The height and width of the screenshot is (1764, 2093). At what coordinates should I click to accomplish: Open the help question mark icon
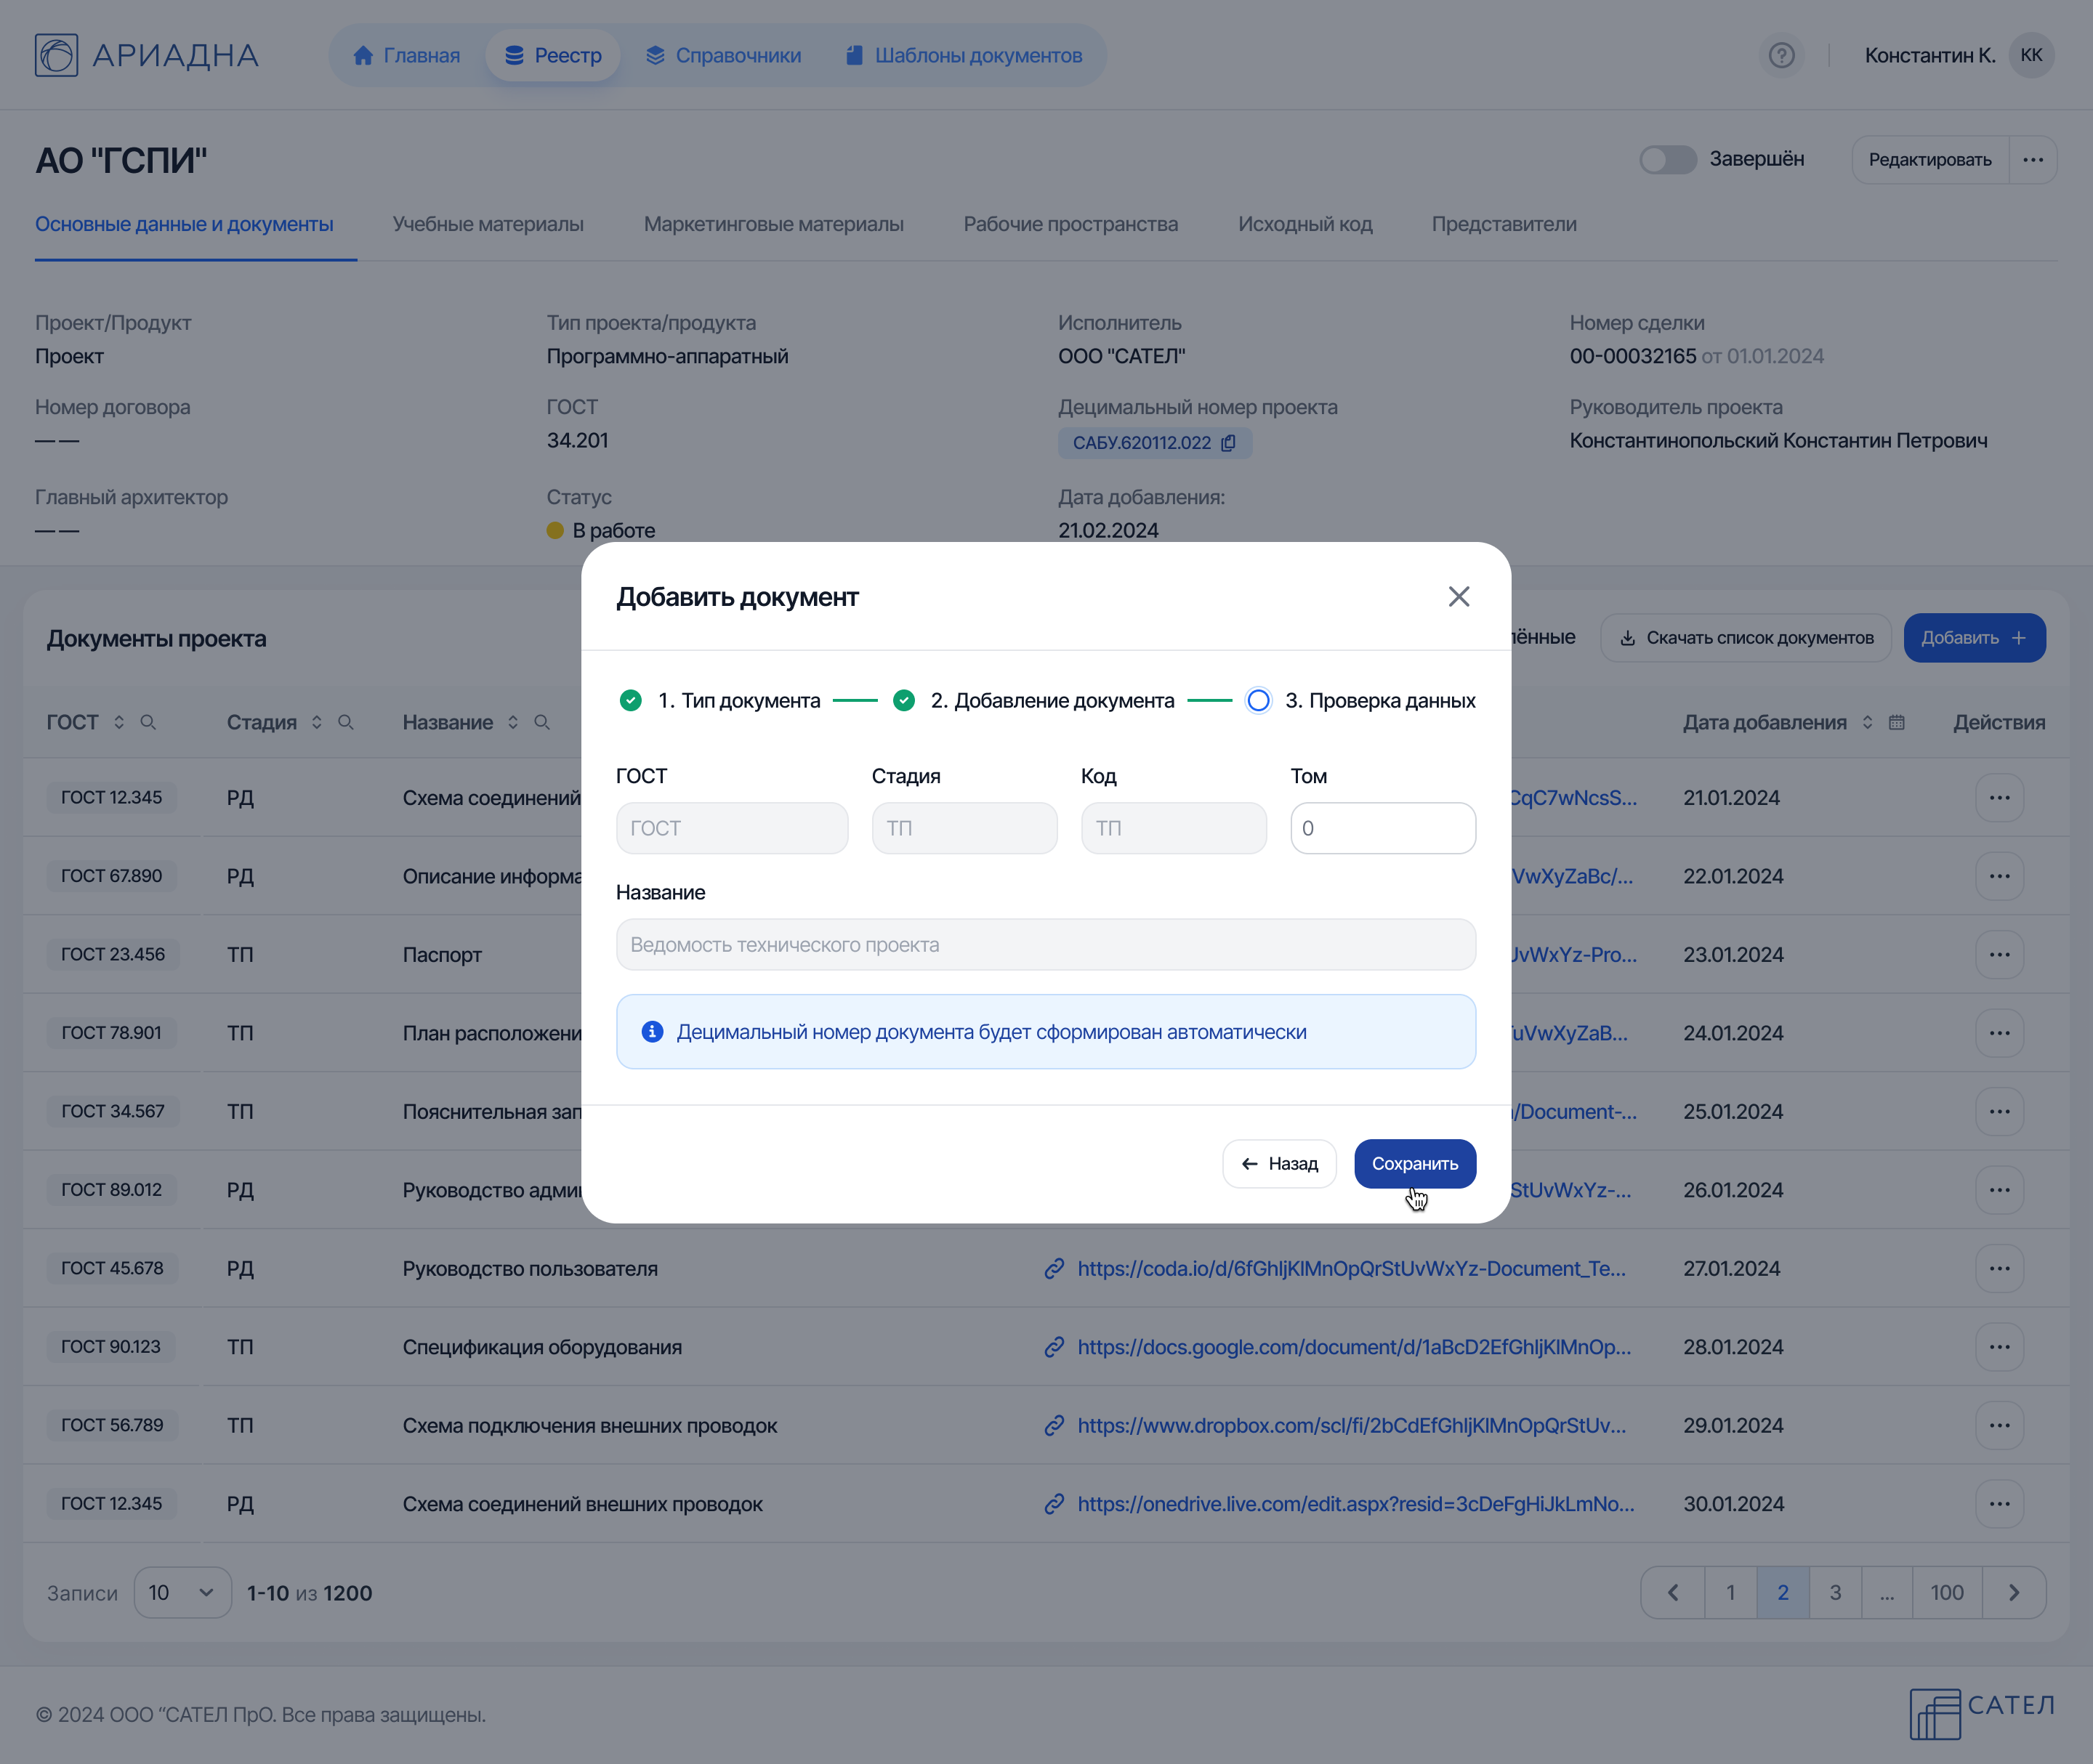(1782, 55)
